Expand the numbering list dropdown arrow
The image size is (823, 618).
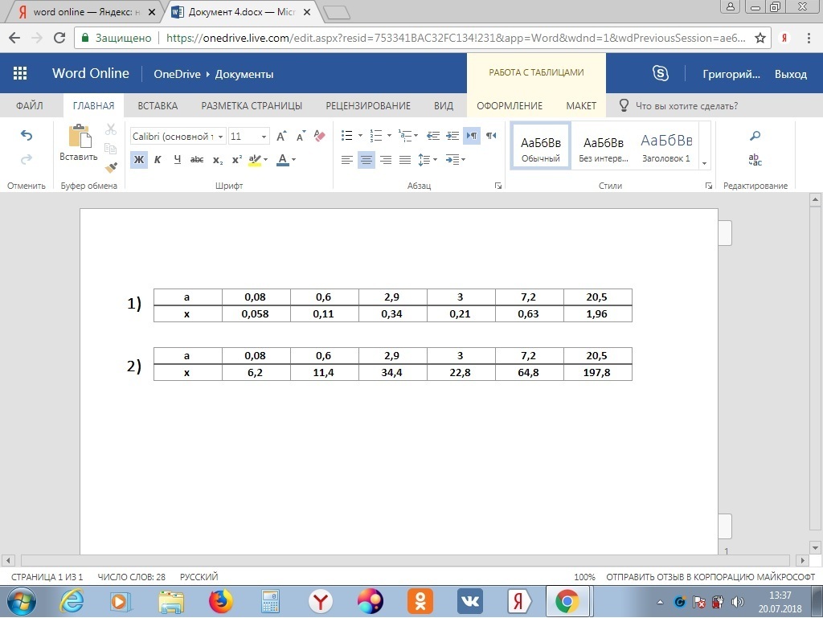(x=390, y=136)
